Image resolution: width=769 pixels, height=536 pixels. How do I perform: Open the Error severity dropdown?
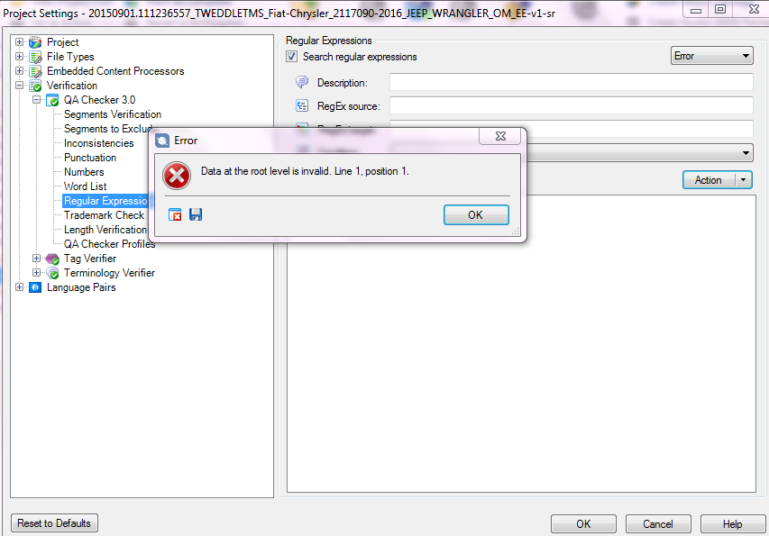pyautogui.click(x=711, y=56)
